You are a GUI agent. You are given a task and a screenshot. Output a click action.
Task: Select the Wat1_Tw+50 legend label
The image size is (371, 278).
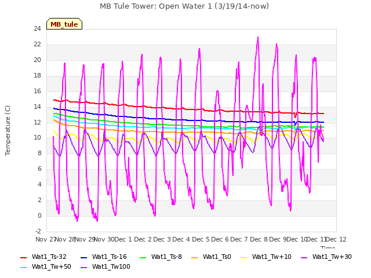coord(52,266)
